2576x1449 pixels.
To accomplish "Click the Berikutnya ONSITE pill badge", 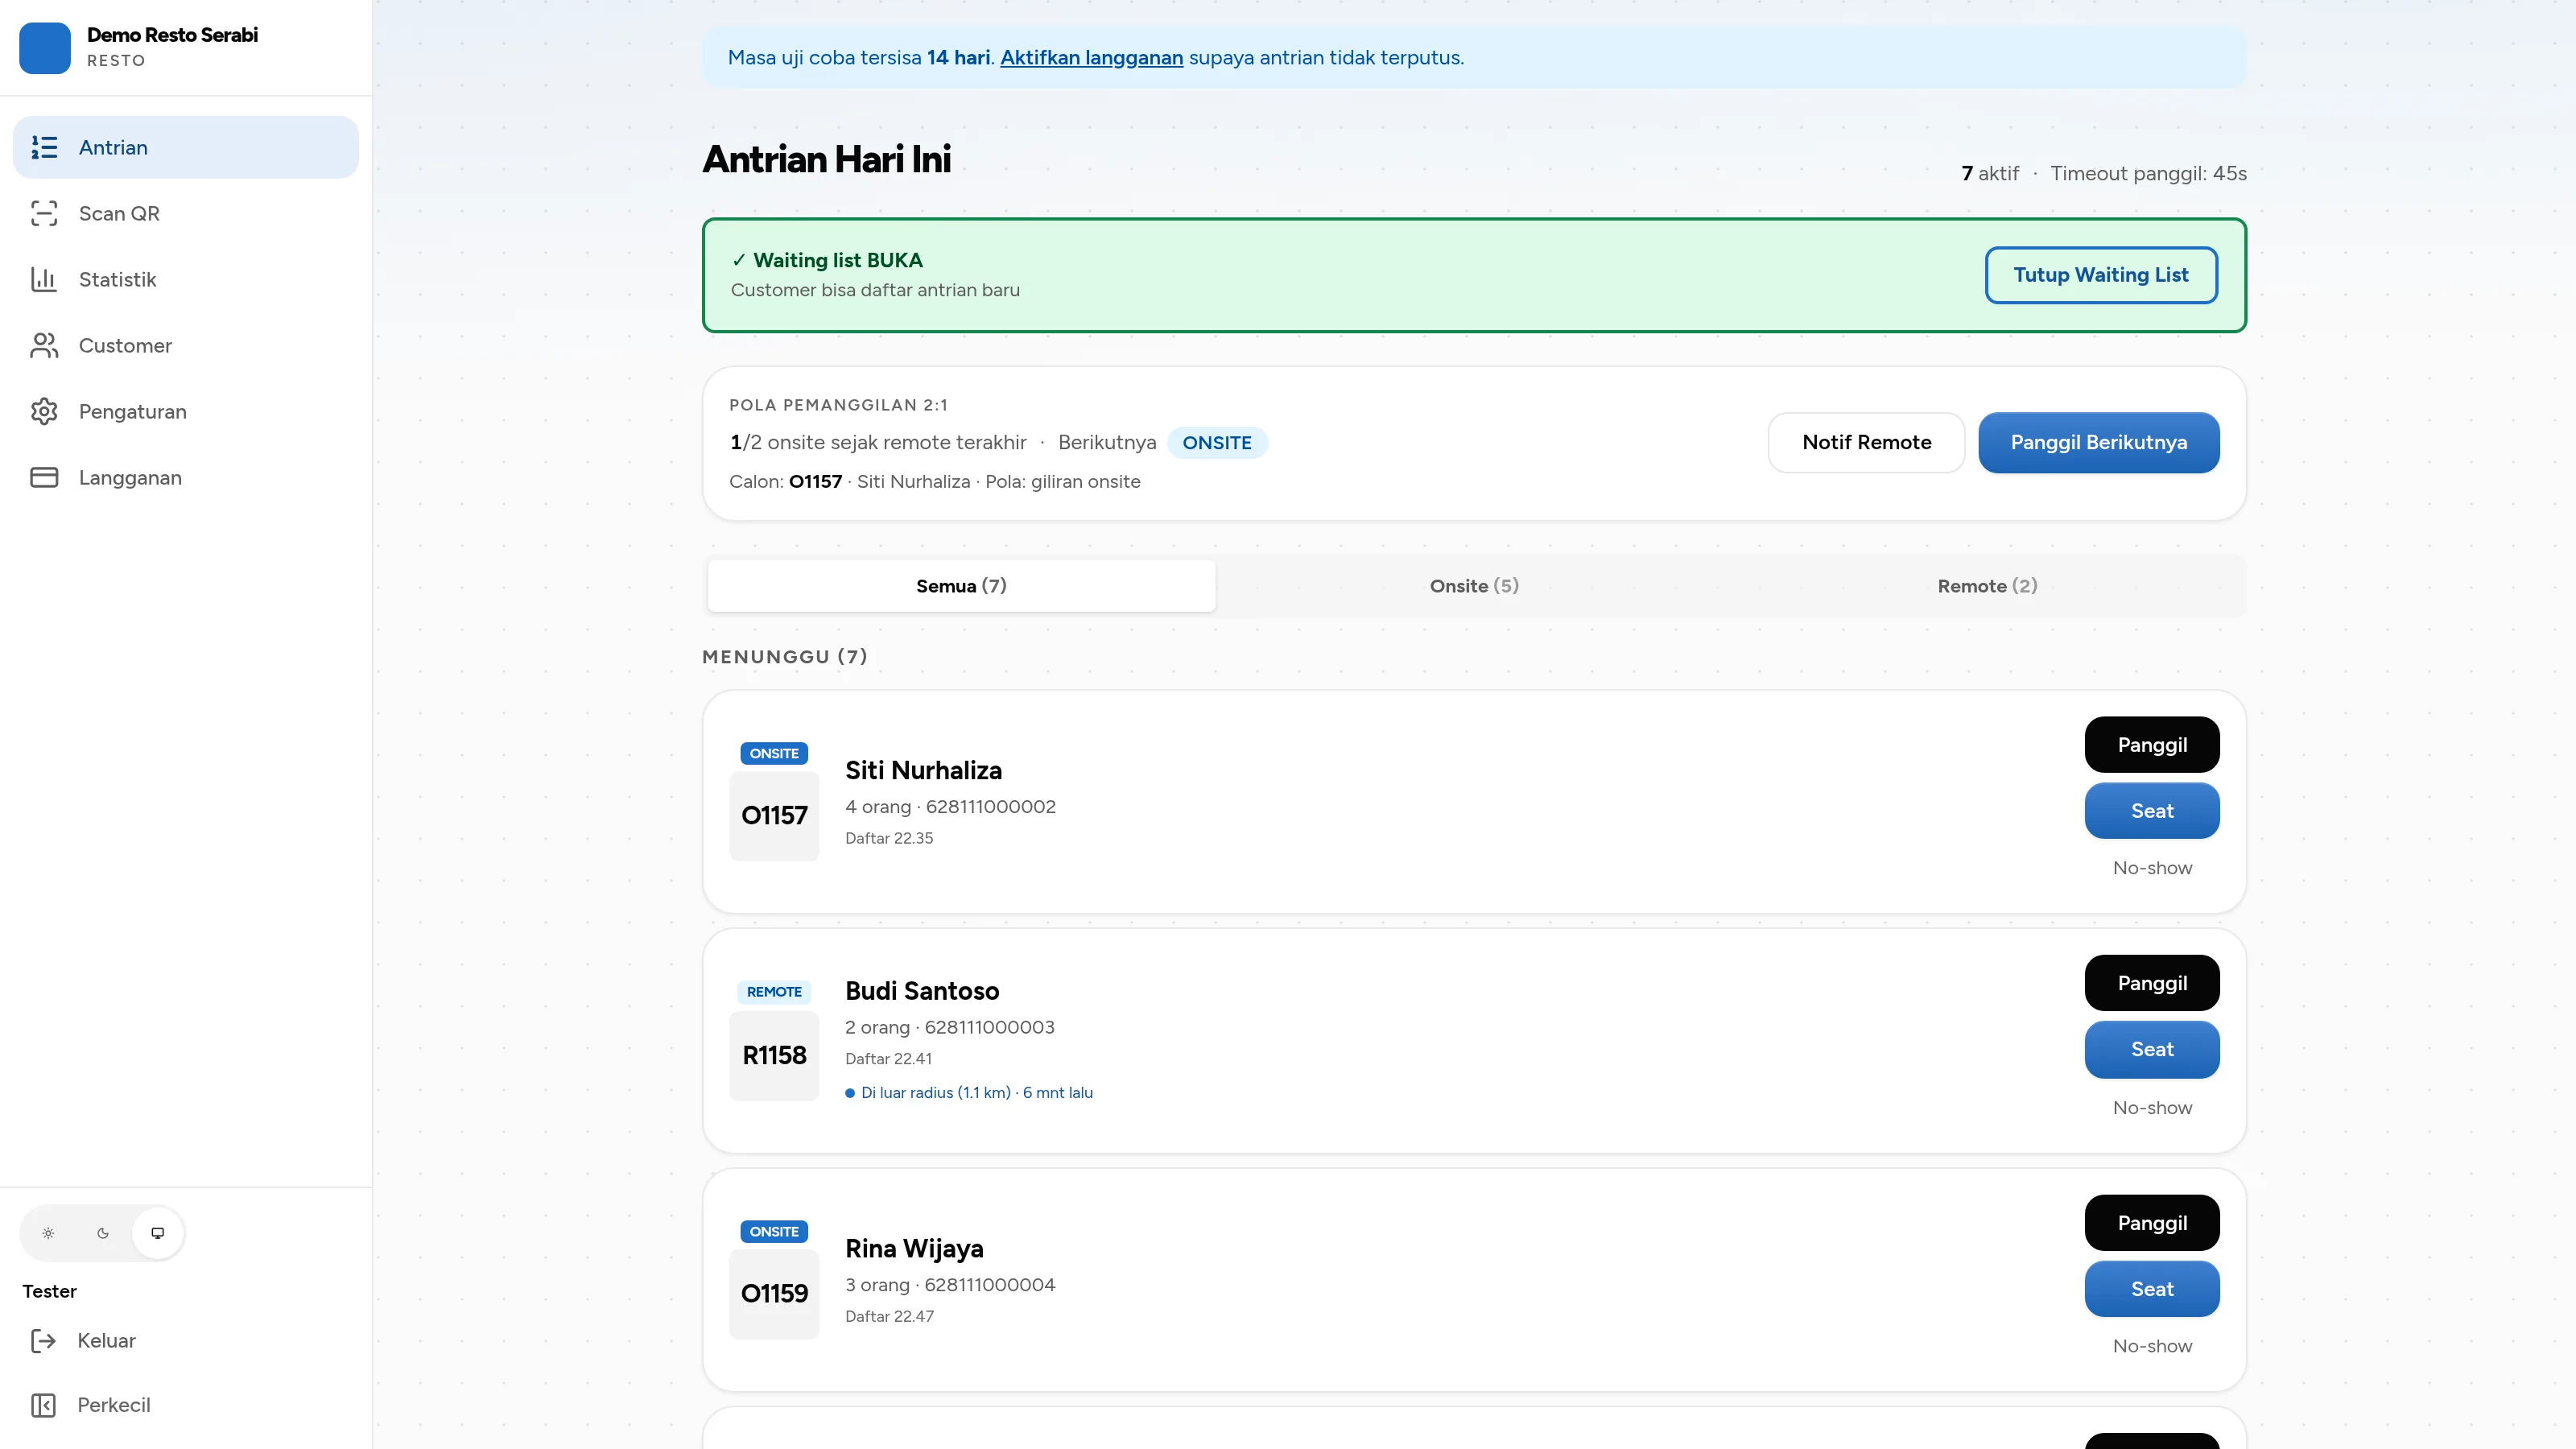I will point(1217,442).
